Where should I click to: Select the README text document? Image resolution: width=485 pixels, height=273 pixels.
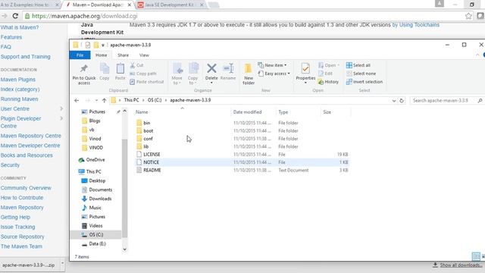tap(152, 170)
